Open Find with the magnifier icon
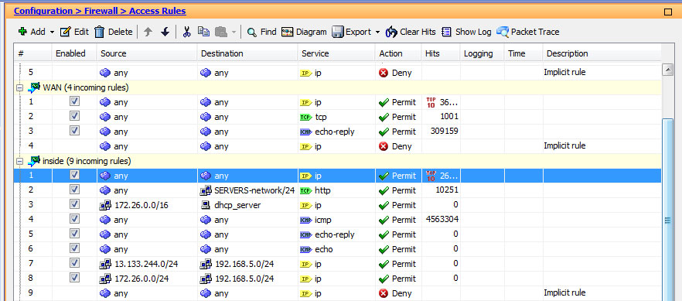 [x=251, y=32]
